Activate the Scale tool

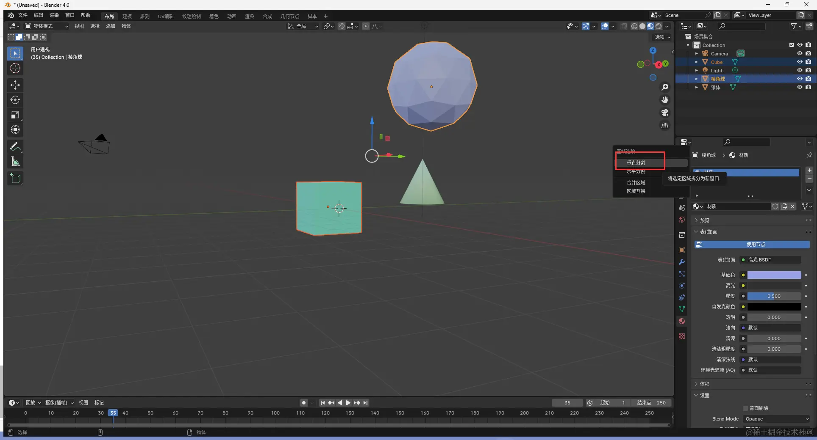[15, 115]
